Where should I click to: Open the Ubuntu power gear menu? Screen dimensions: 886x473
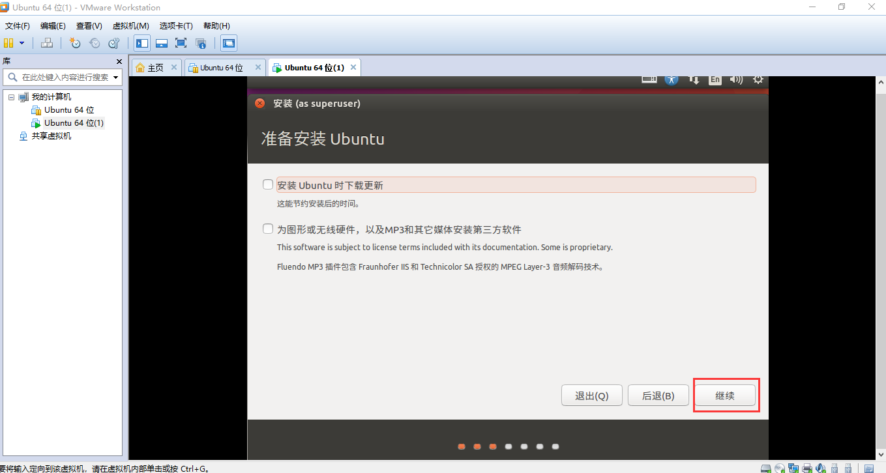(x=758, y=79)
